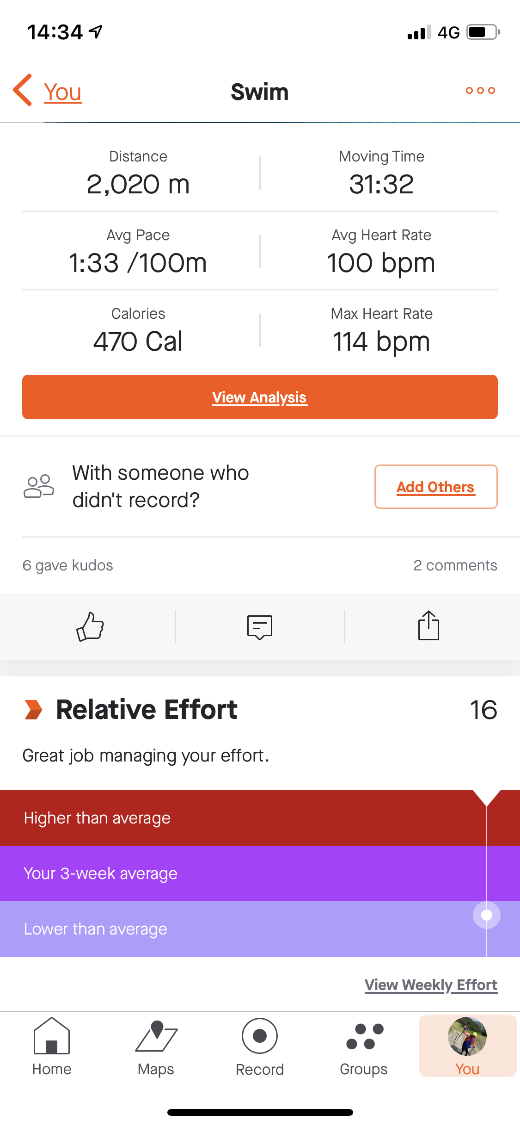Tap the You back link
The height and width of the screenshot is (1127, 520).
click(63, 92)
